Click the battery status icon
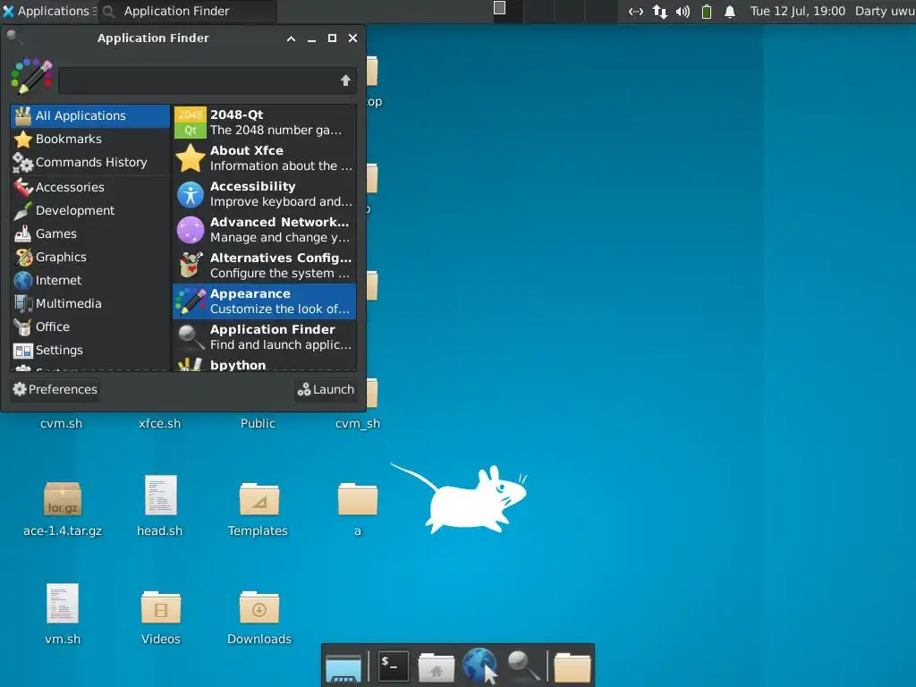This screenshot has height=687, width=916. pyautogui.click(x=707, y=12)
